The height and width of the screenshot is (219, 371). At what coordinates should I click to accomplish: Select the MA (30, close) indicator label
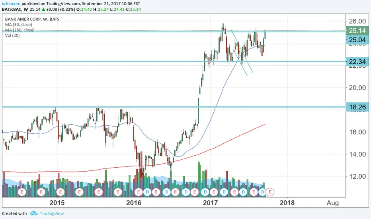(19, 25)
